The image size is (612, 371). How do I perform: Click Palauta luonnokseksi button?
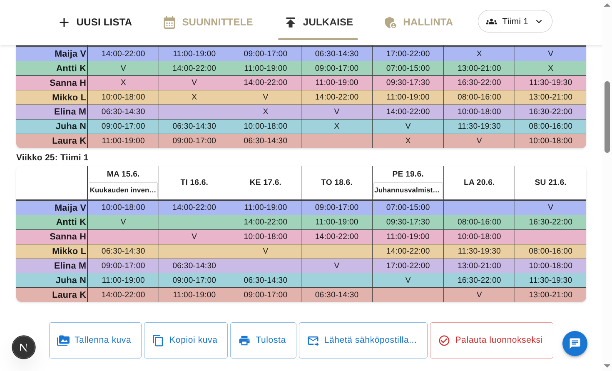pyautogui.click(x=492, y=340)
